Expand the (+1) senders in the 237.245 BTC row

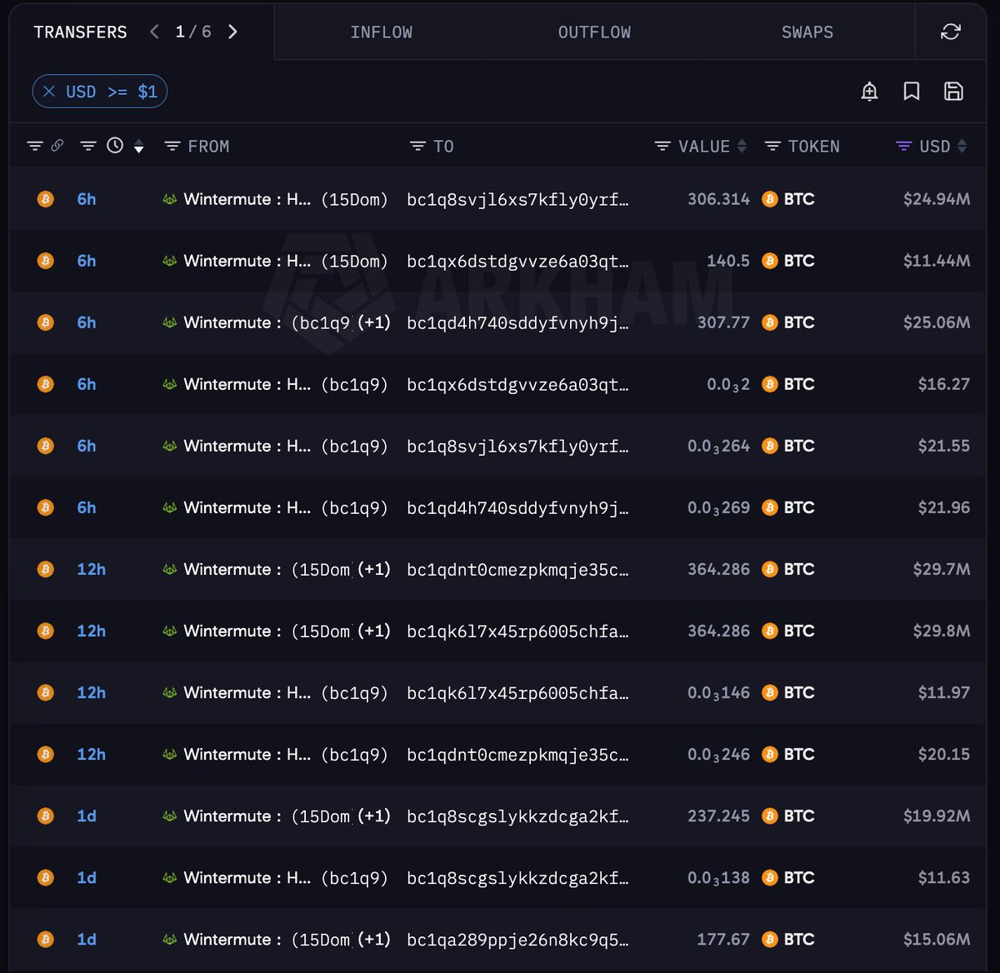(x=374, y=816)
